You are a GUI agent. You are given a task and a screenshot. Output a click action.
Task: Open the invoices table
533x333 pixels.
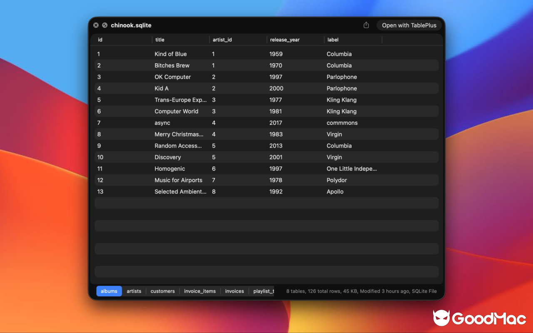pos(234,291)
